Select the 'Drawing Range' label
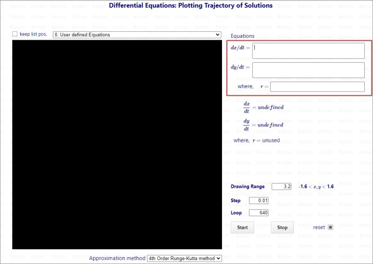The image size is (373, 264). coord(248,186)
